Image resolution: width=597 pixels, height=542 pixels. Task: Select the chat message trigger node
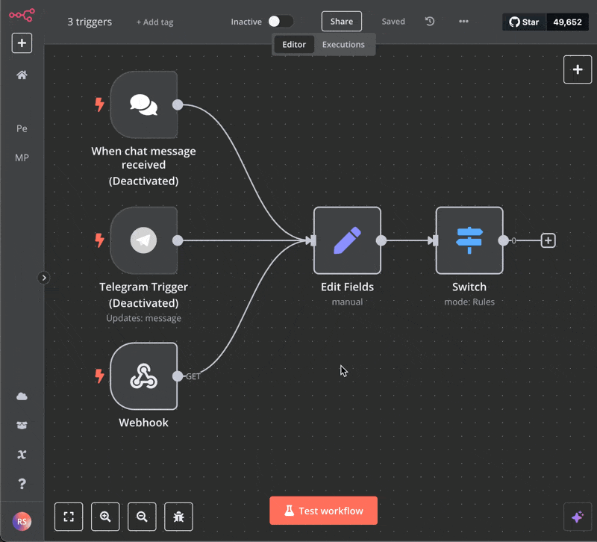pyautogui.click(x=143, y=105)
